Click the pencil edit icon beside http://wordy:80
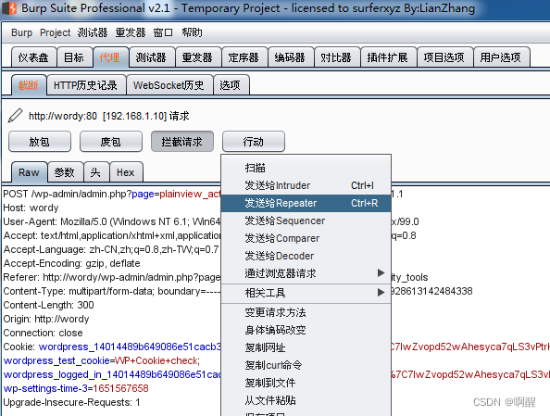This screenshot has height=416, width=550. tap(15, 116)
